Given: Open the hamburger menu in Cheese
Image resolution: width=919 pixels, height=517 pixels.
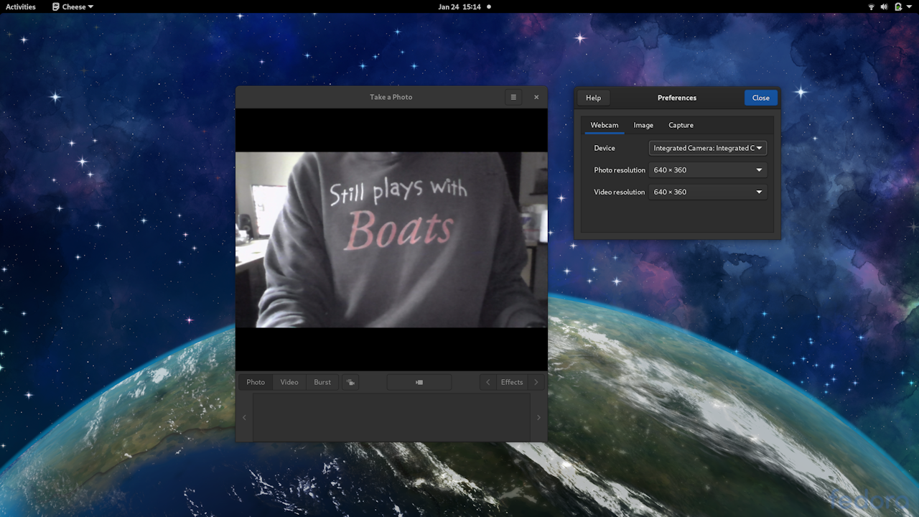Looking at the screenshot, I should click(x=513, y=97).
